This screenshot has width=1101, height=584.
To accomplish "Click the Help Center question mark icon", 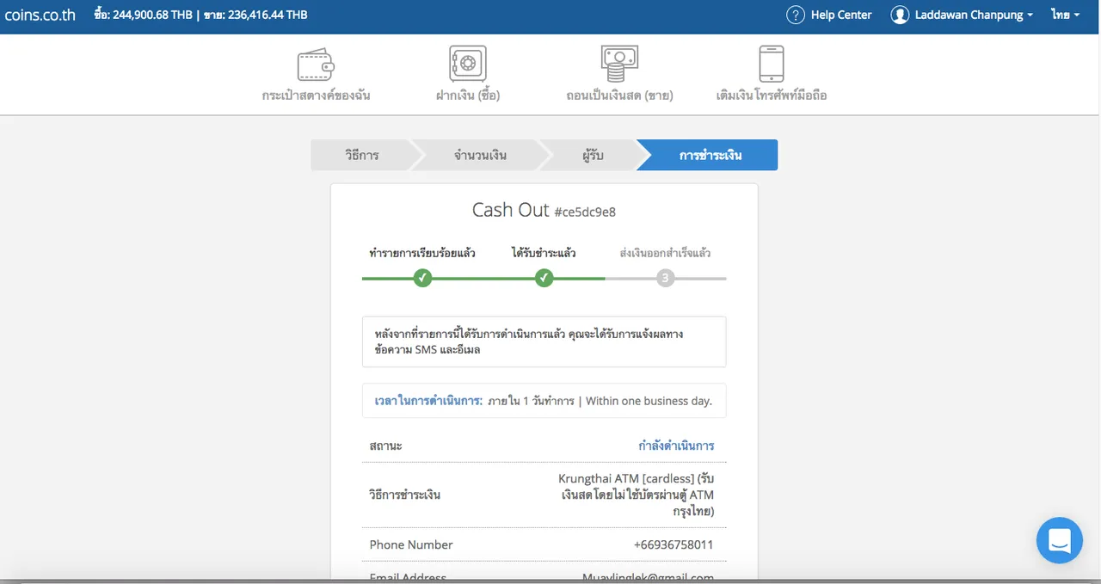I will tap(796, 15).
